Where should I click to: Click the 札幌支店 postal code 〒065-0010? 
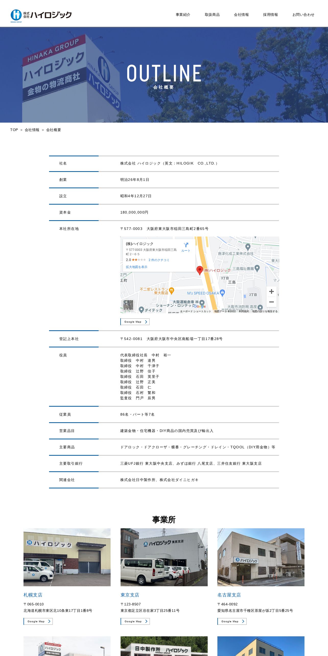[x=34, y=604]
